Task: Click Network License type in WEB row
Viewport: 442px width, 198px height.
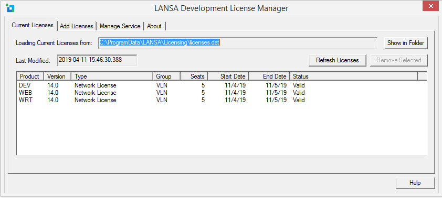Action: (x=96, y=93)
